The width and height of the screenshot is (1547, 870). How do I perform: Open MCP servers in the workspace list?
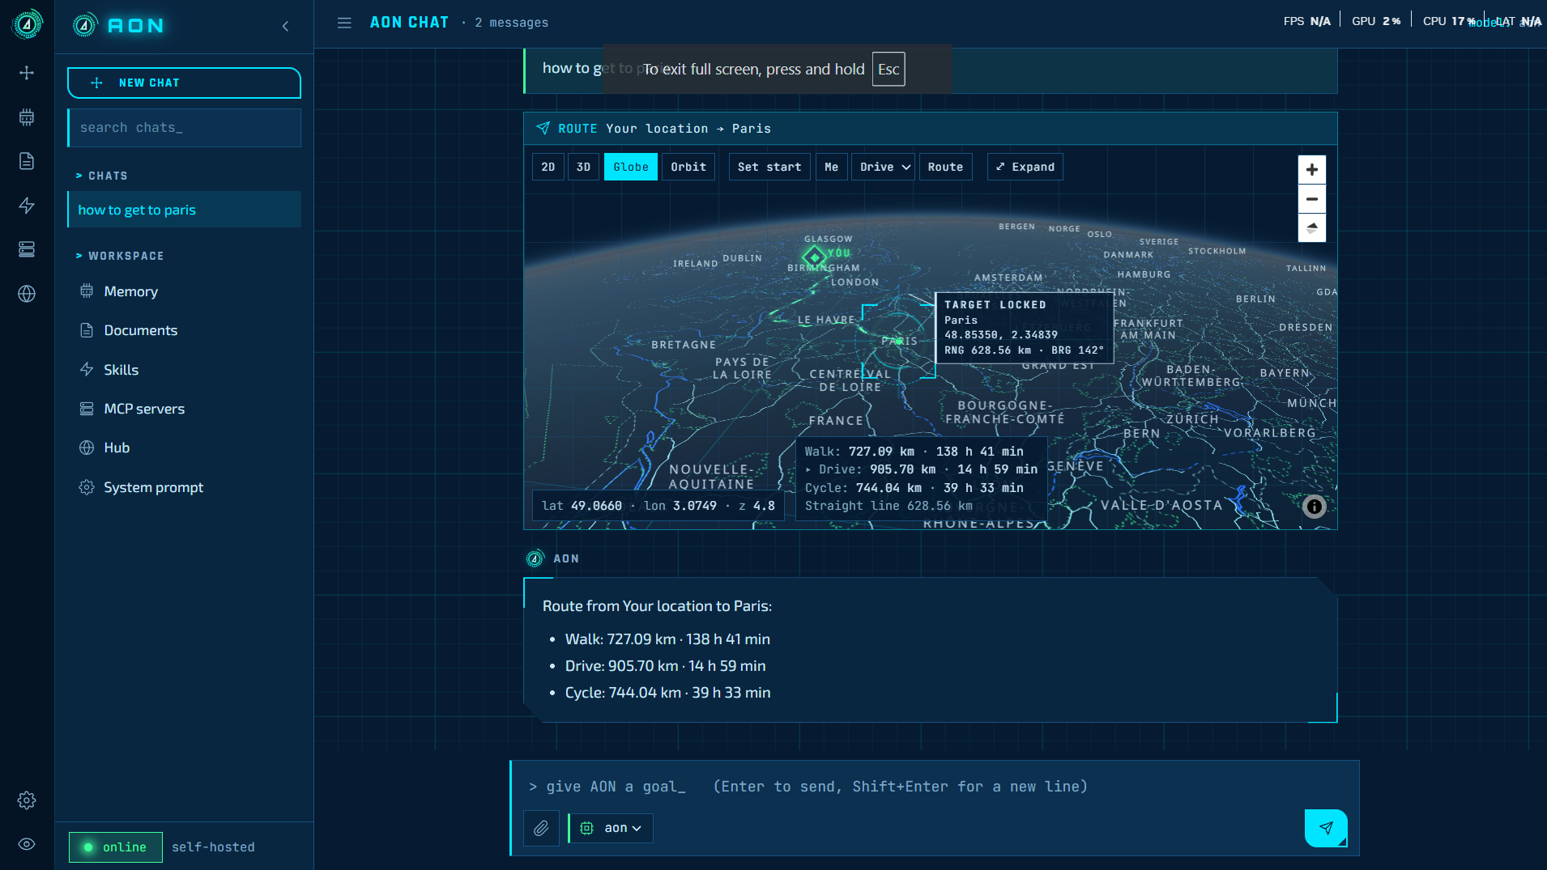click(x=184, y=409)
